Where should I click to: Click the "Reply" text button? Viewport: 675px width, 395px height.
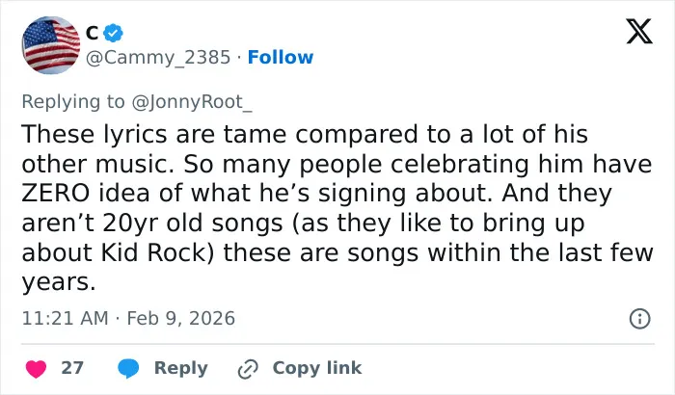(181, 368)
